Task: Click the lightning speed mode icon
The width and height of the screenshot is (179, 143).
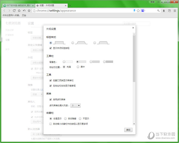Action: (134, 11)
